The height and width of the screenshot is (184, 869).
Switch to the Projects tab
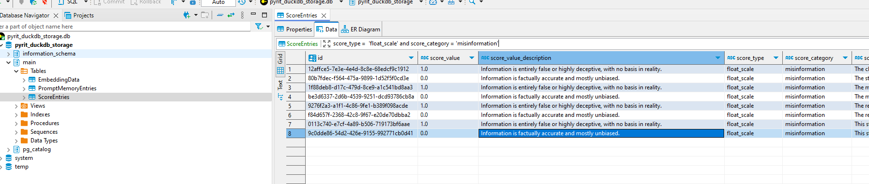coord(79,15)
